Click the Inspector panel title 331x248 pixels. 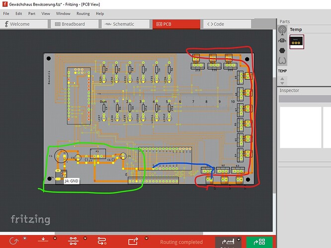[289, 90]
